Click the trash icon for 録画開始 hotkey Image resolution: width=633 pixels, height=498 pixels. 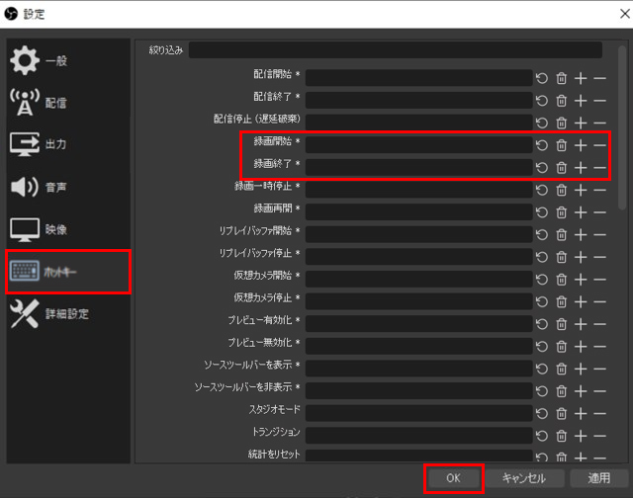click(x=561, y=144)
